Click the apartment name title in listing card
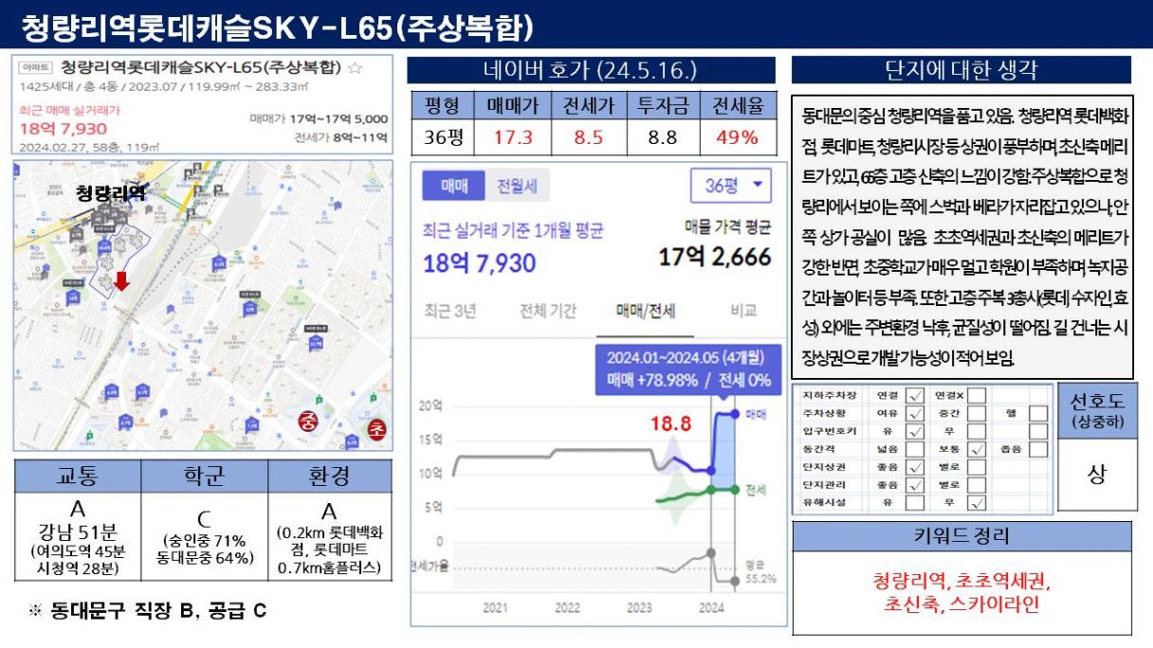The height and width of the screenshot is (648, 1153). point(201,68)
